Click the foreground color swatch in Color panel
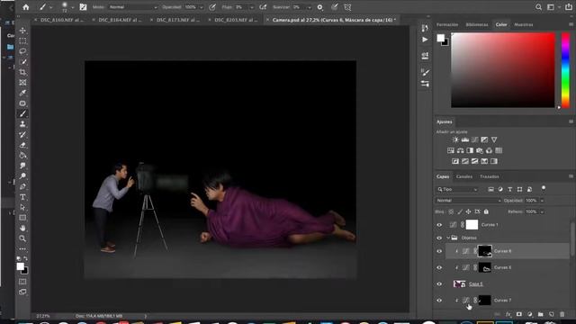Viewport: 576px width, 324px height. (440, 38)
